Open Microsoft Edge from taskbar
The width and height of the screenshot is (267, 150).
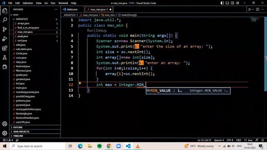(x=80, y=146)
